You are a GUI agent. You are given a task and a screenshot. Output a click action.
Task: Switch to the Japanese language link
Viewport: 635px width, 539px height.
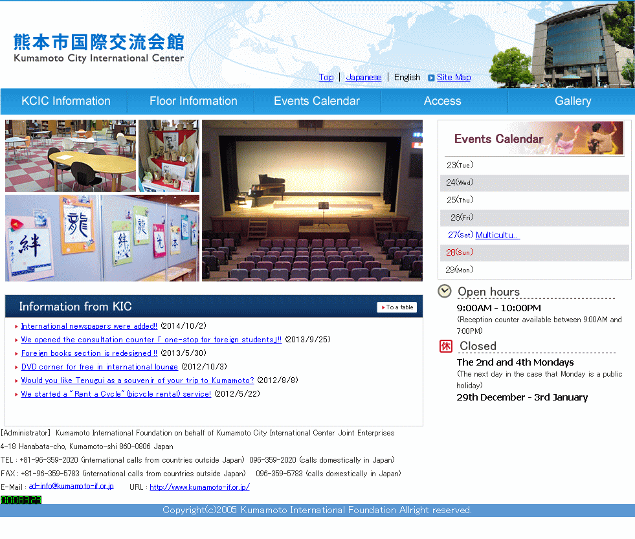[364, 78]
